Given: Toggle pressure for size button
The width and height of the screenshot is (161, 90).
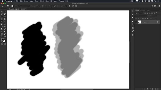Looking at the screenshot, I should (73, 6).
